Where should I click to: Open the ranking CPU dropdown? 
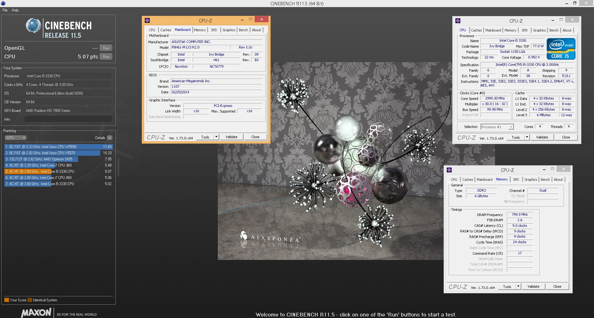(x=15, y=138)
